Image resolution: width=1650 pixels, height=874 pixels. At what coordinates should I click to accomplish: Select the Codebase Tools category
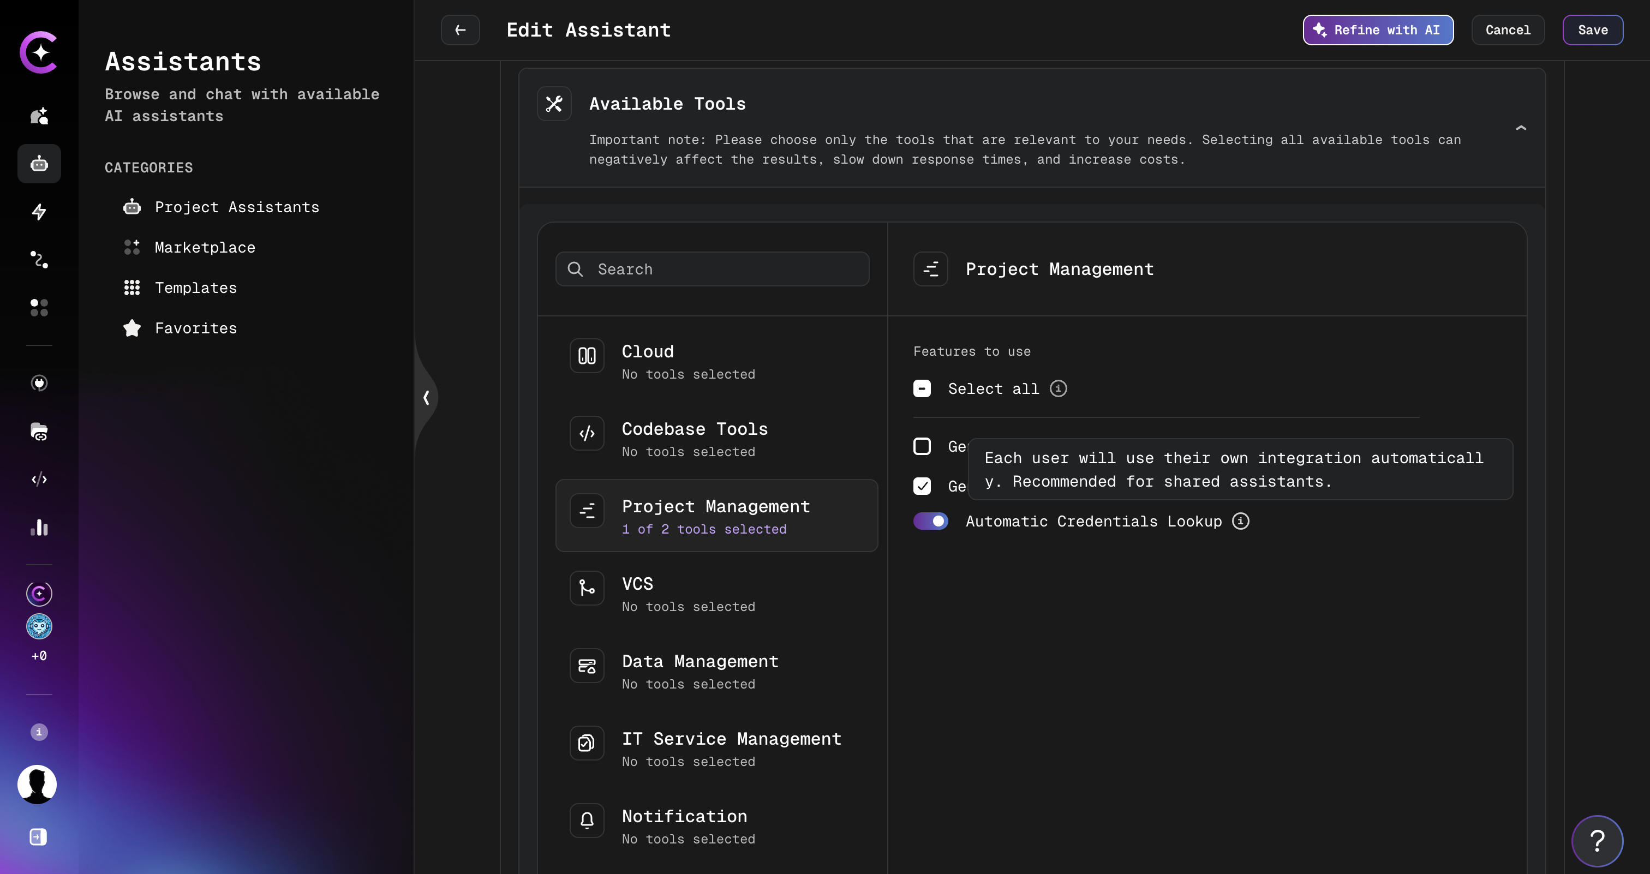click(x=716, y=439)
